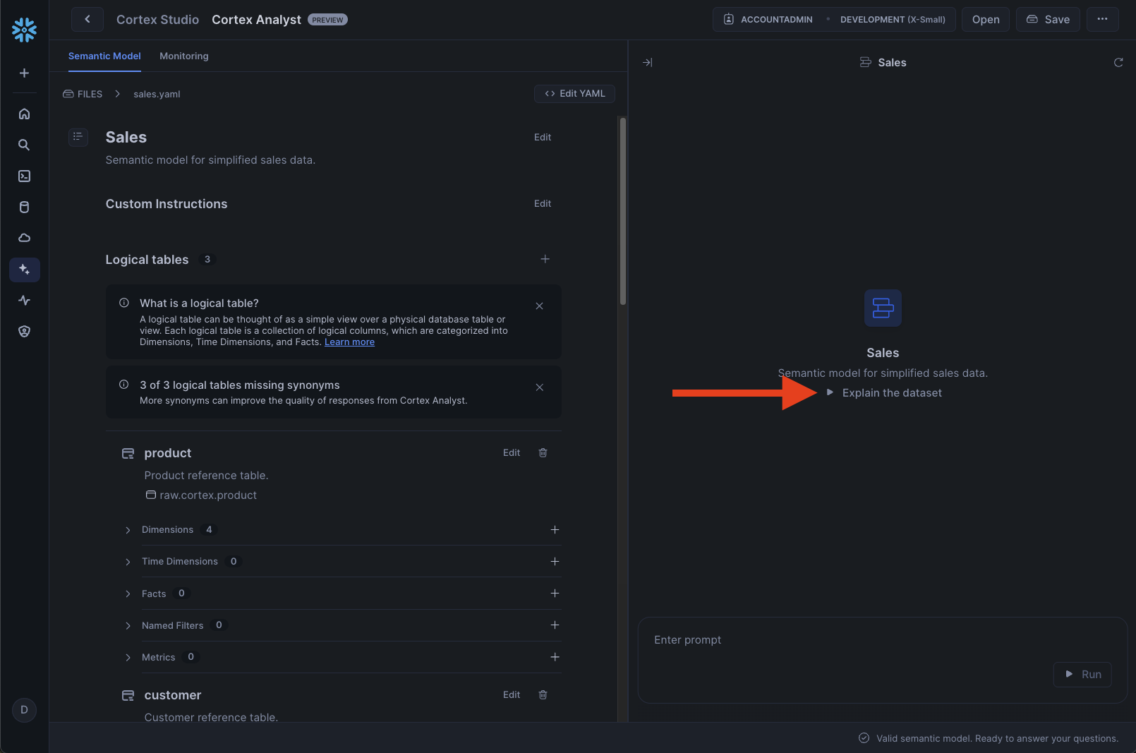Click the sales.yaml breadcrumb
1136x753 pixels.
click(157, 94)
